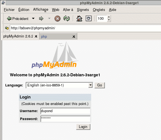Click the zoom value field showing 100
This screenshot has height=140, width=161.
point(102,19)
